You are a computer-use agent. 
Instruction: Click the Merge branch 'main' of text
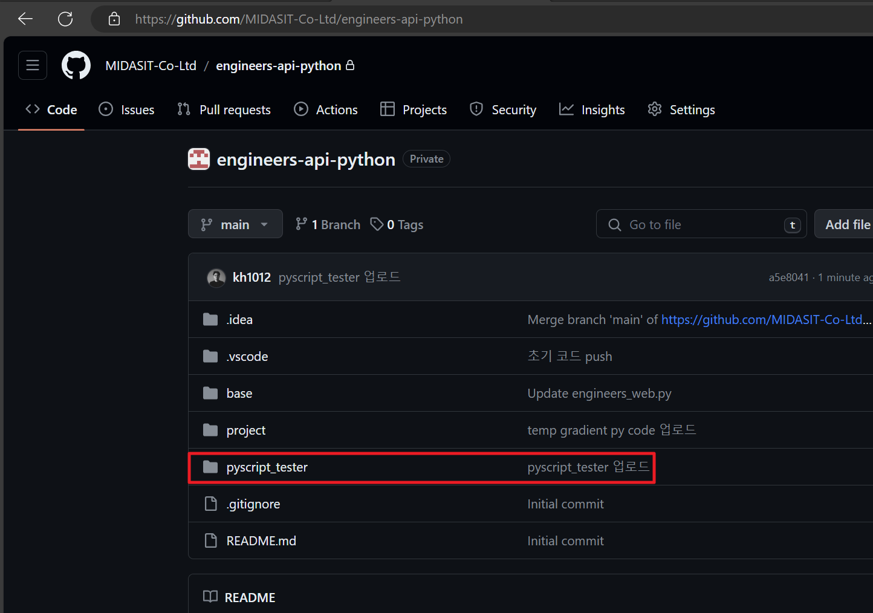(592, 319)
